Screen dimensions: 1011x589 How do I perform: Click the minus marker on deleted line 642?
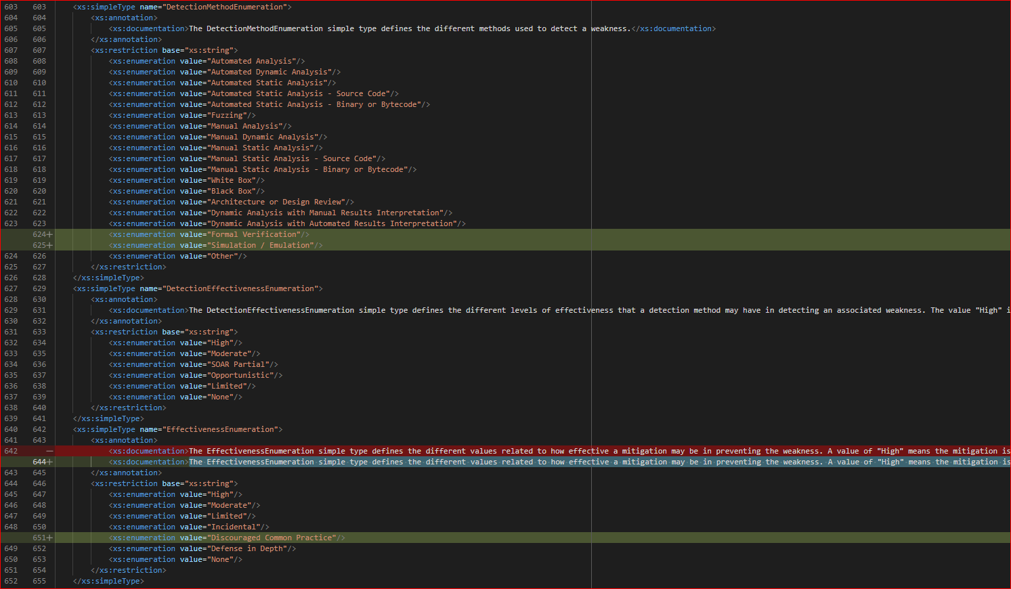click(49, 450)
